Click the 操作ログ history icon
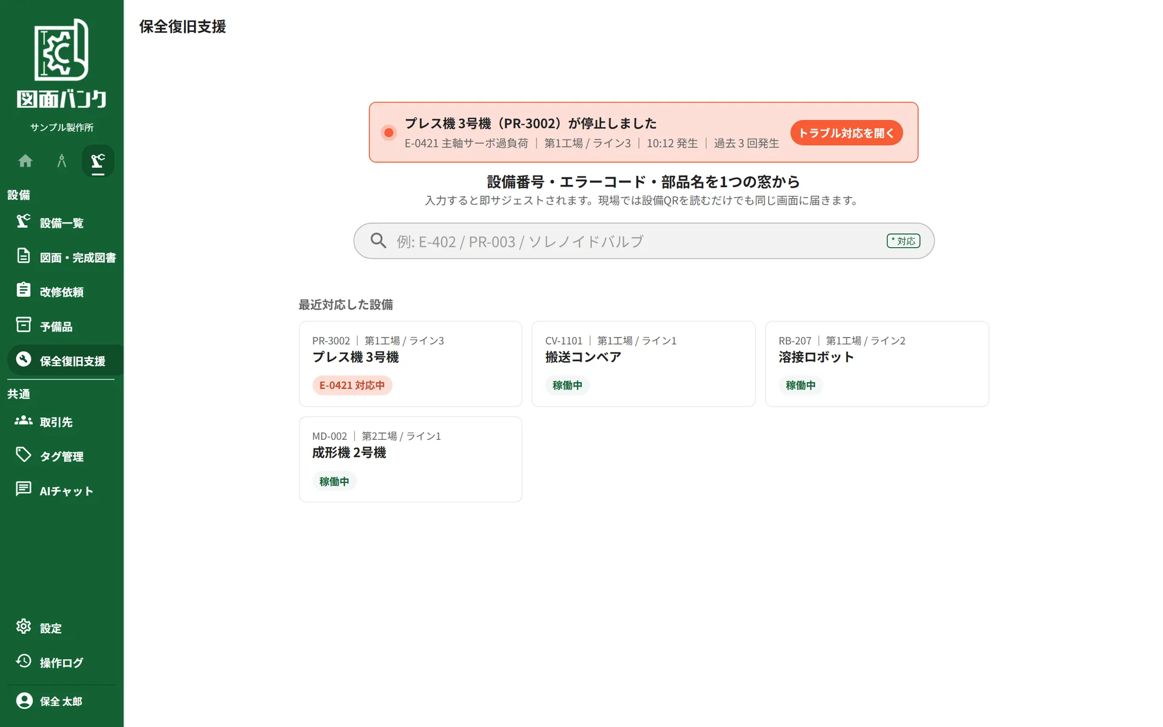Viewport: 1163px width, 727px height. click(x=24, y=662)
